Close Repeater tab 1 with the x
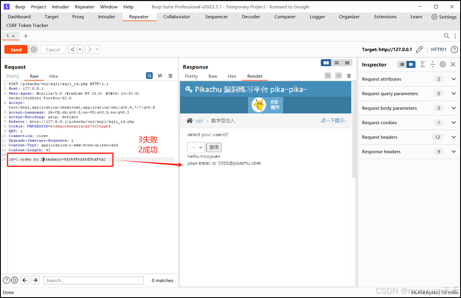The height and width of the screenshot is (298, 461). point(13,36)
